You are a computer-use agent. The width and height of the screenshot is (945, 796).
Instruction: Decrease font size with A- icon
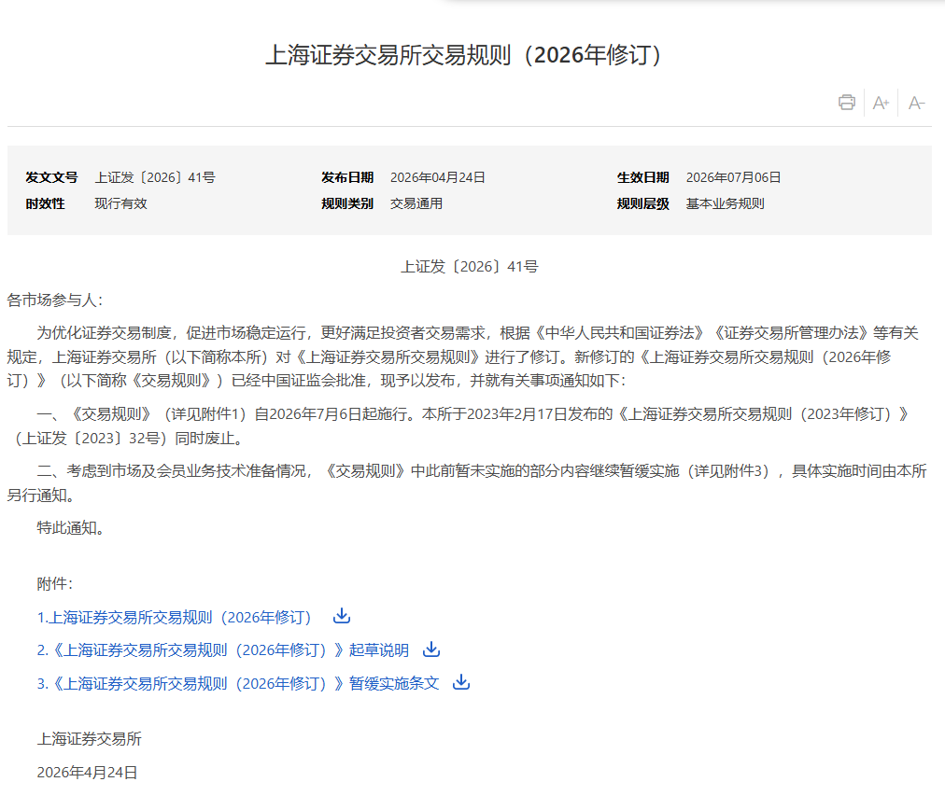[916, 103]
